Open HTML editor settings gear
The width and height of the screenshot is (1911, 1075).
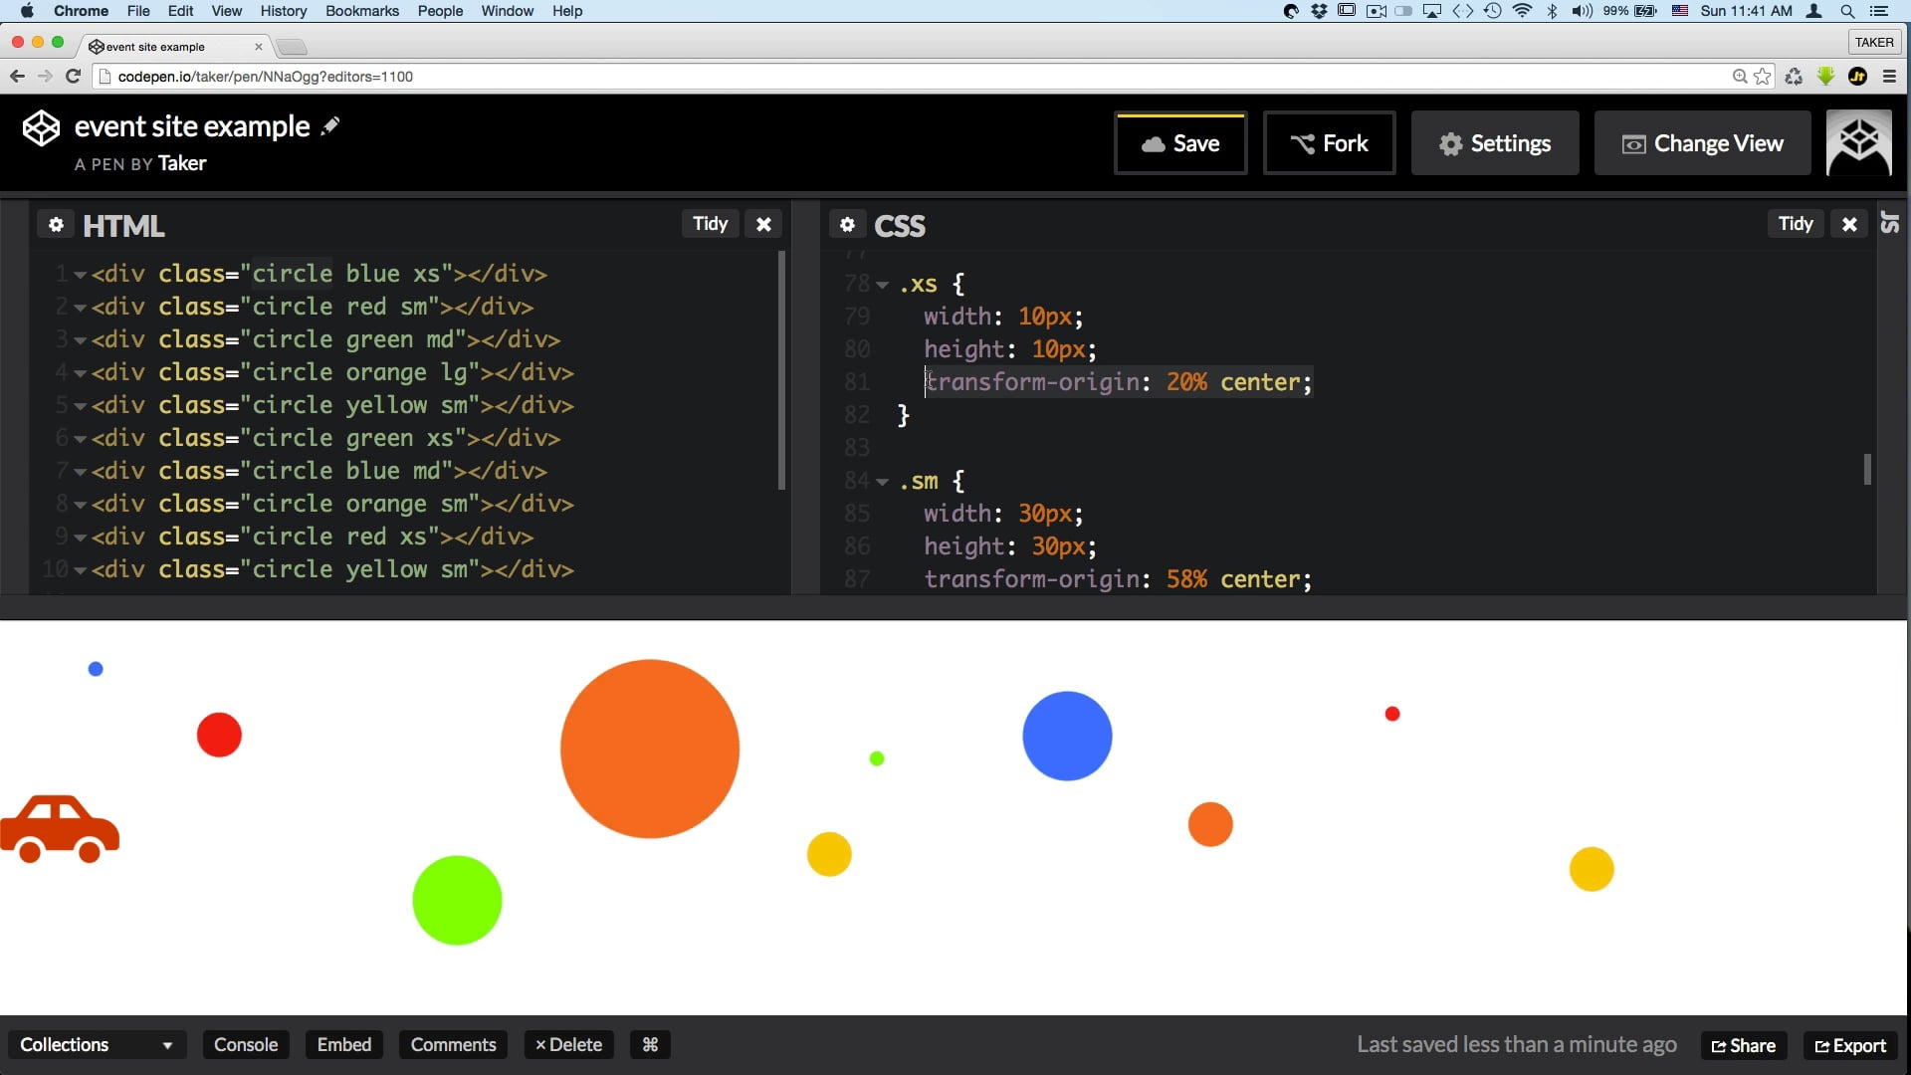click(x=56, y=225)
